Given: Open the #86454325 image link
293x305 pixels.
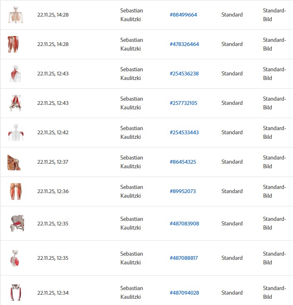Looking at the screenshot, I should pos(183,162).
